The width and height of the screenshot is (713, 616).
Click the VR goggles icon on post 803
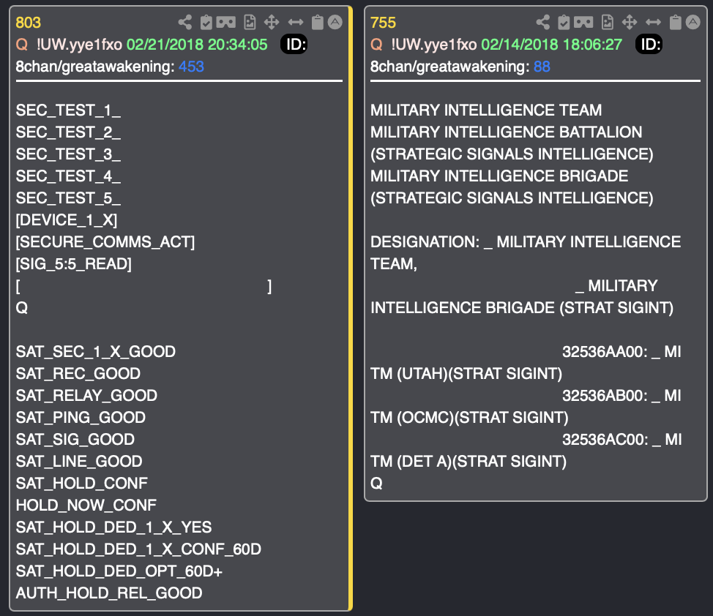(226, 22)
